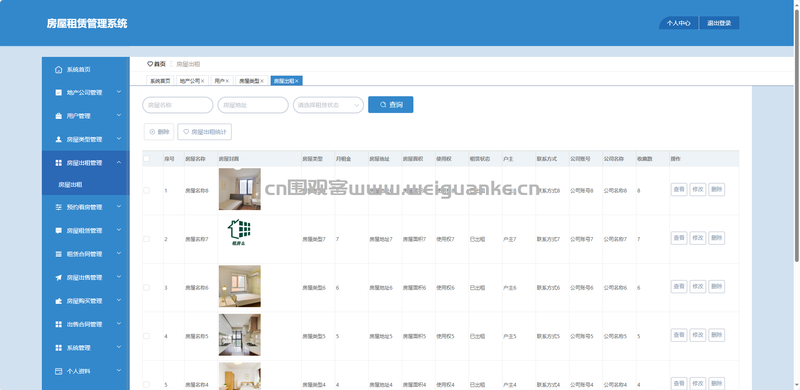Click the chart icon beside 地产公司管理
800x390 pixels.
59,92
